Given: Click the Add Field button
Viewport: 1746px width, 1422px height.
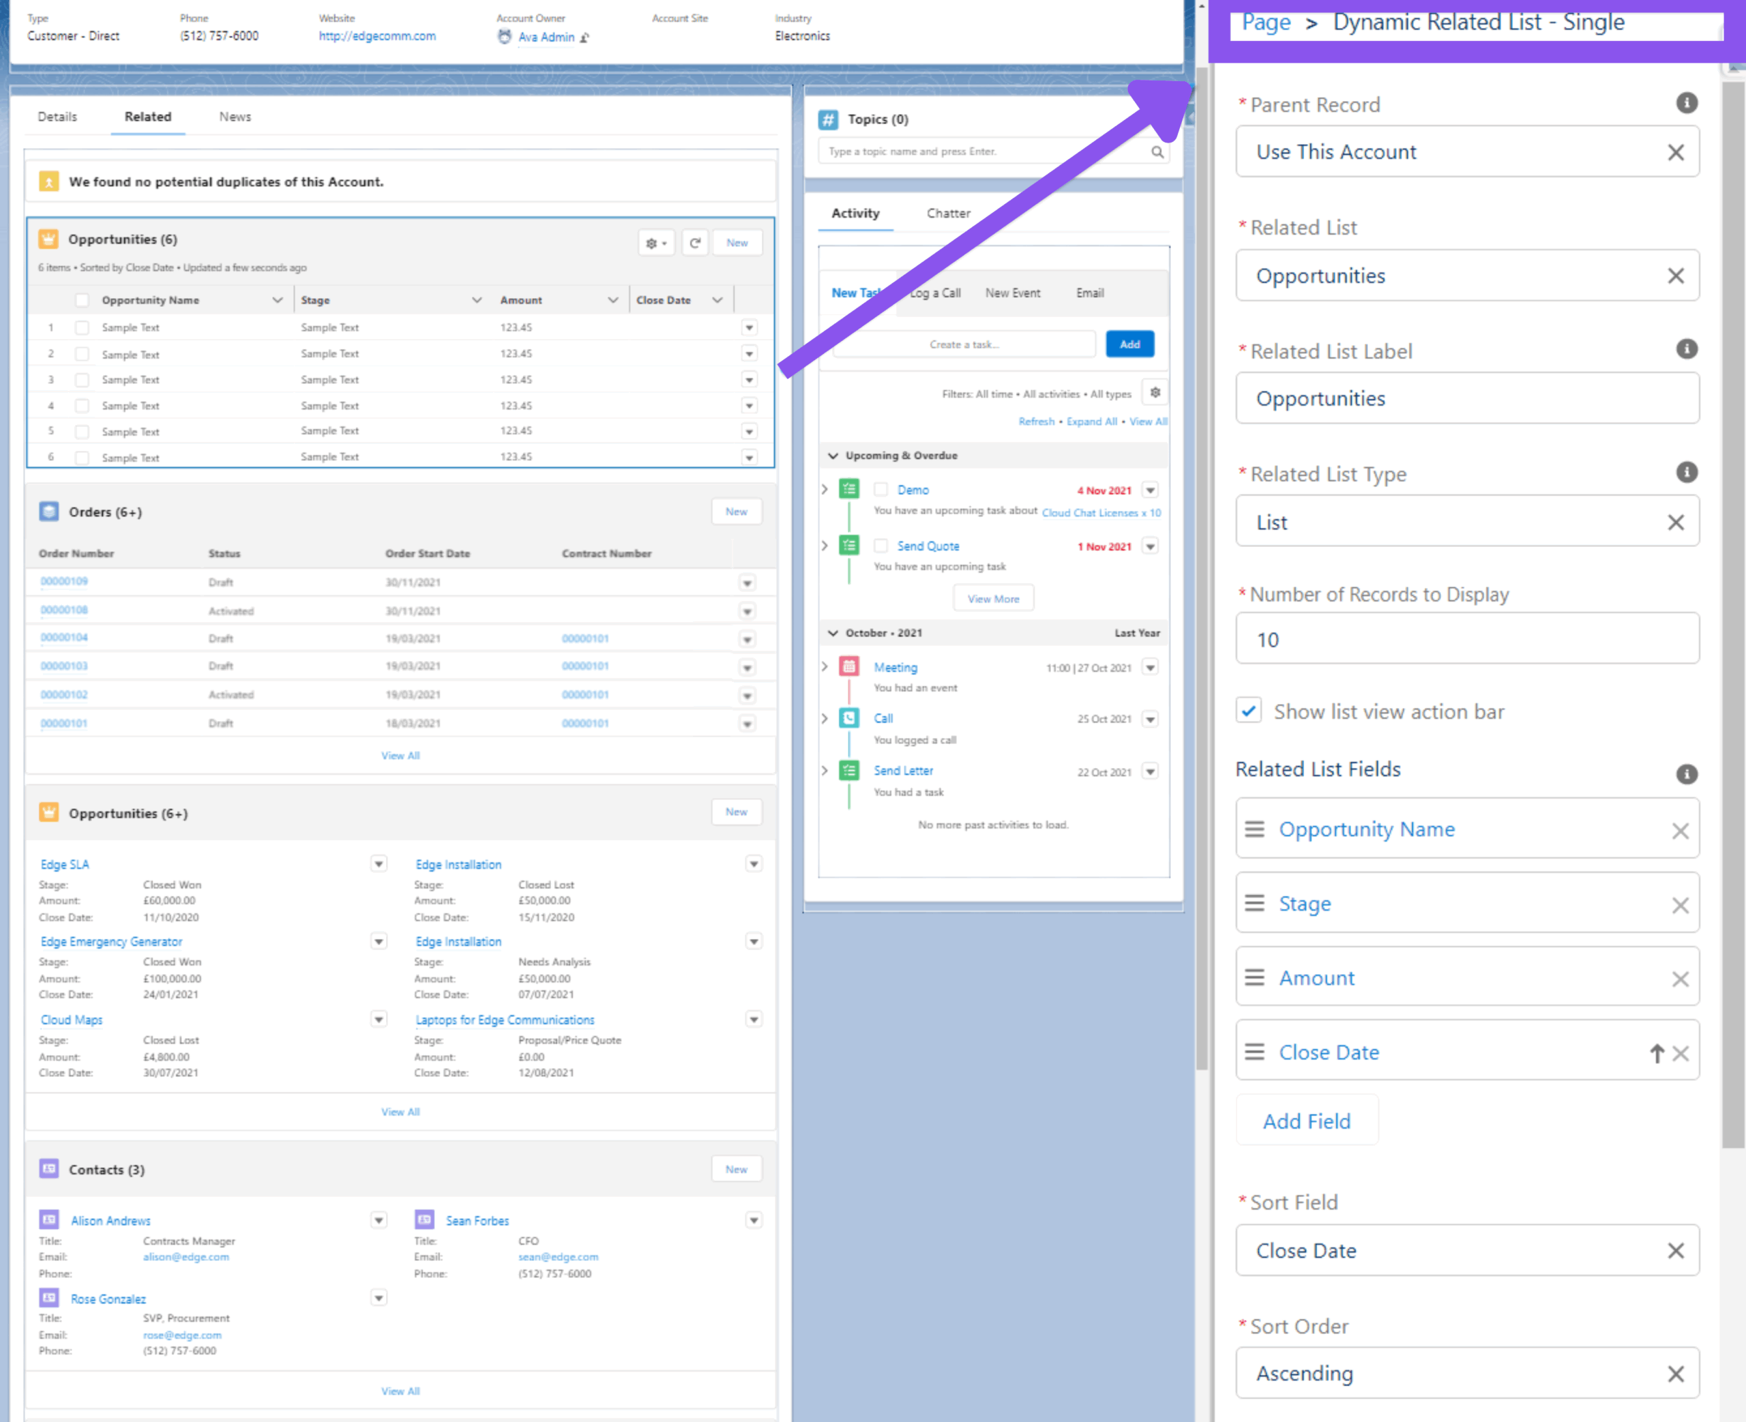Looking at the screenshot, I should (x=1306, y=1121).
